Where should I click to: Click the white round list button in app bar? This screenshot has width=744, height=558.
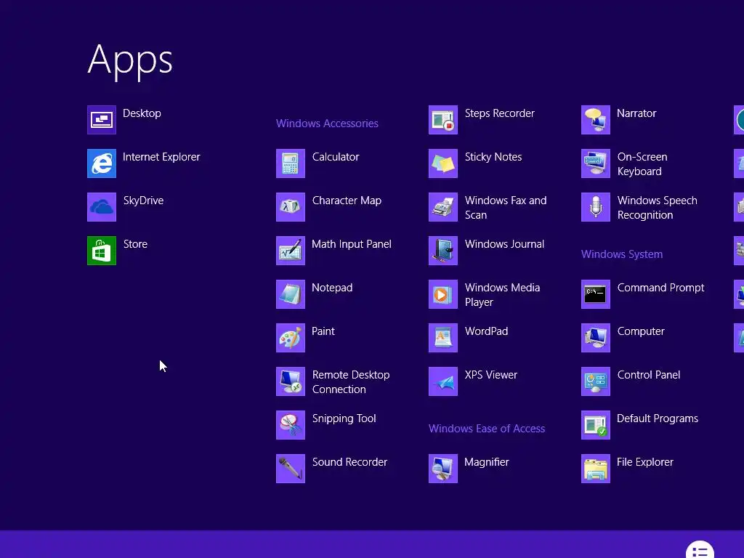point(700,551)
